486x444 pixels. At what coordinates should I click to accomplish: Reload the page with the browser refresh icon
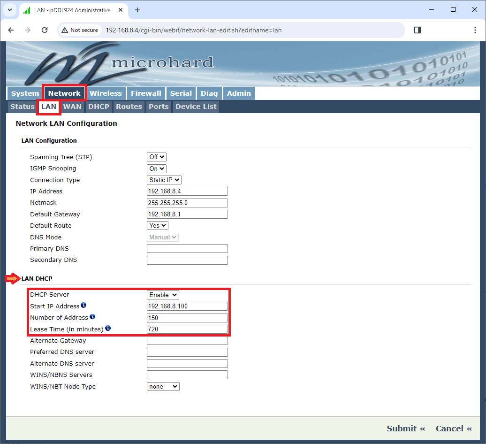(x=45, y=30)
